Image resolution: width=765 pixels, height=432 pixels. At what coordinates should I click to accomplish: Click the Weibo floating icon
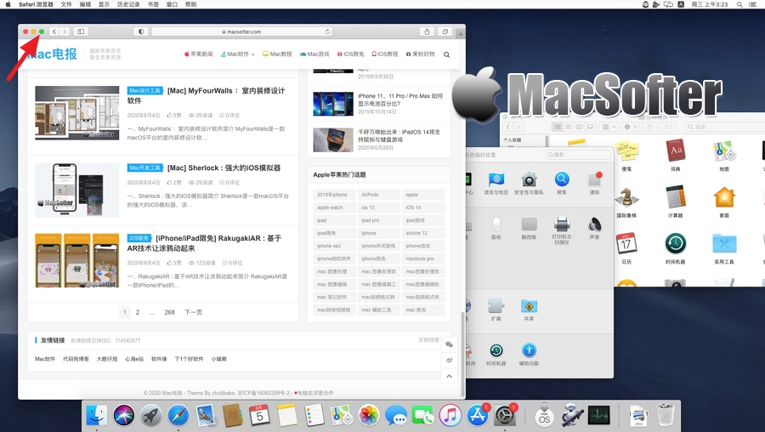coord(450,361)
